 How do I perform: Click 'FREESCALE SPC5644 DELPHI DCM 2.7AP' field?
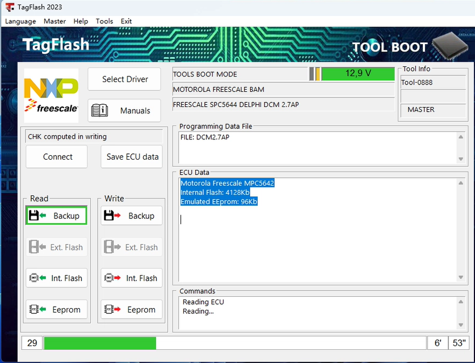(283, 105)
